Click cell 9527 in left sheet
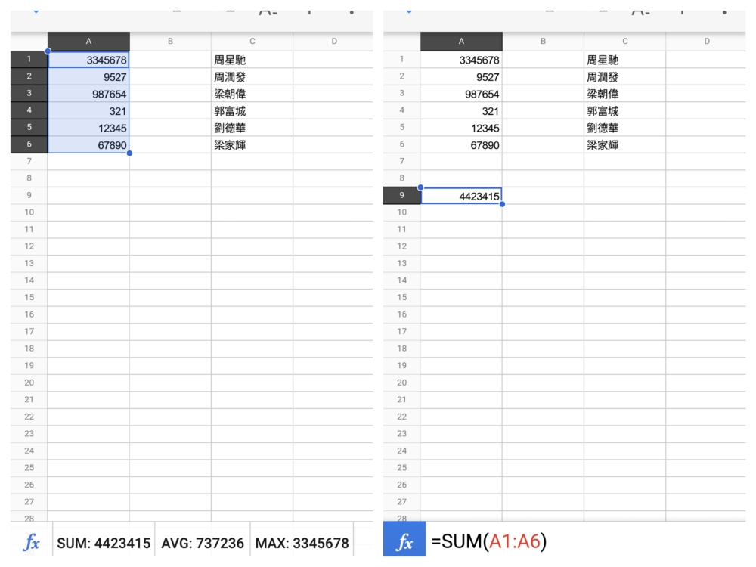 coord(88,76)
